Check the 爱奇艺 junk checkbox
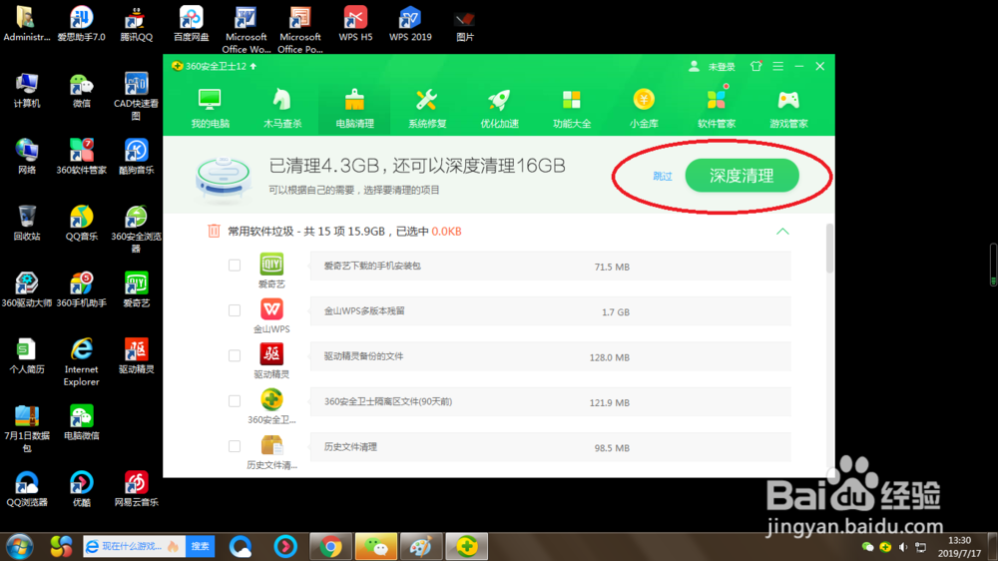 (235, 265)
